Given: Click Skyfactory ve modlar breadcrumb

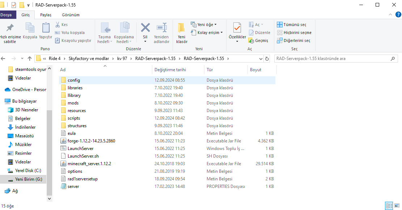Looking at the screenshot, I should [89, 59].
